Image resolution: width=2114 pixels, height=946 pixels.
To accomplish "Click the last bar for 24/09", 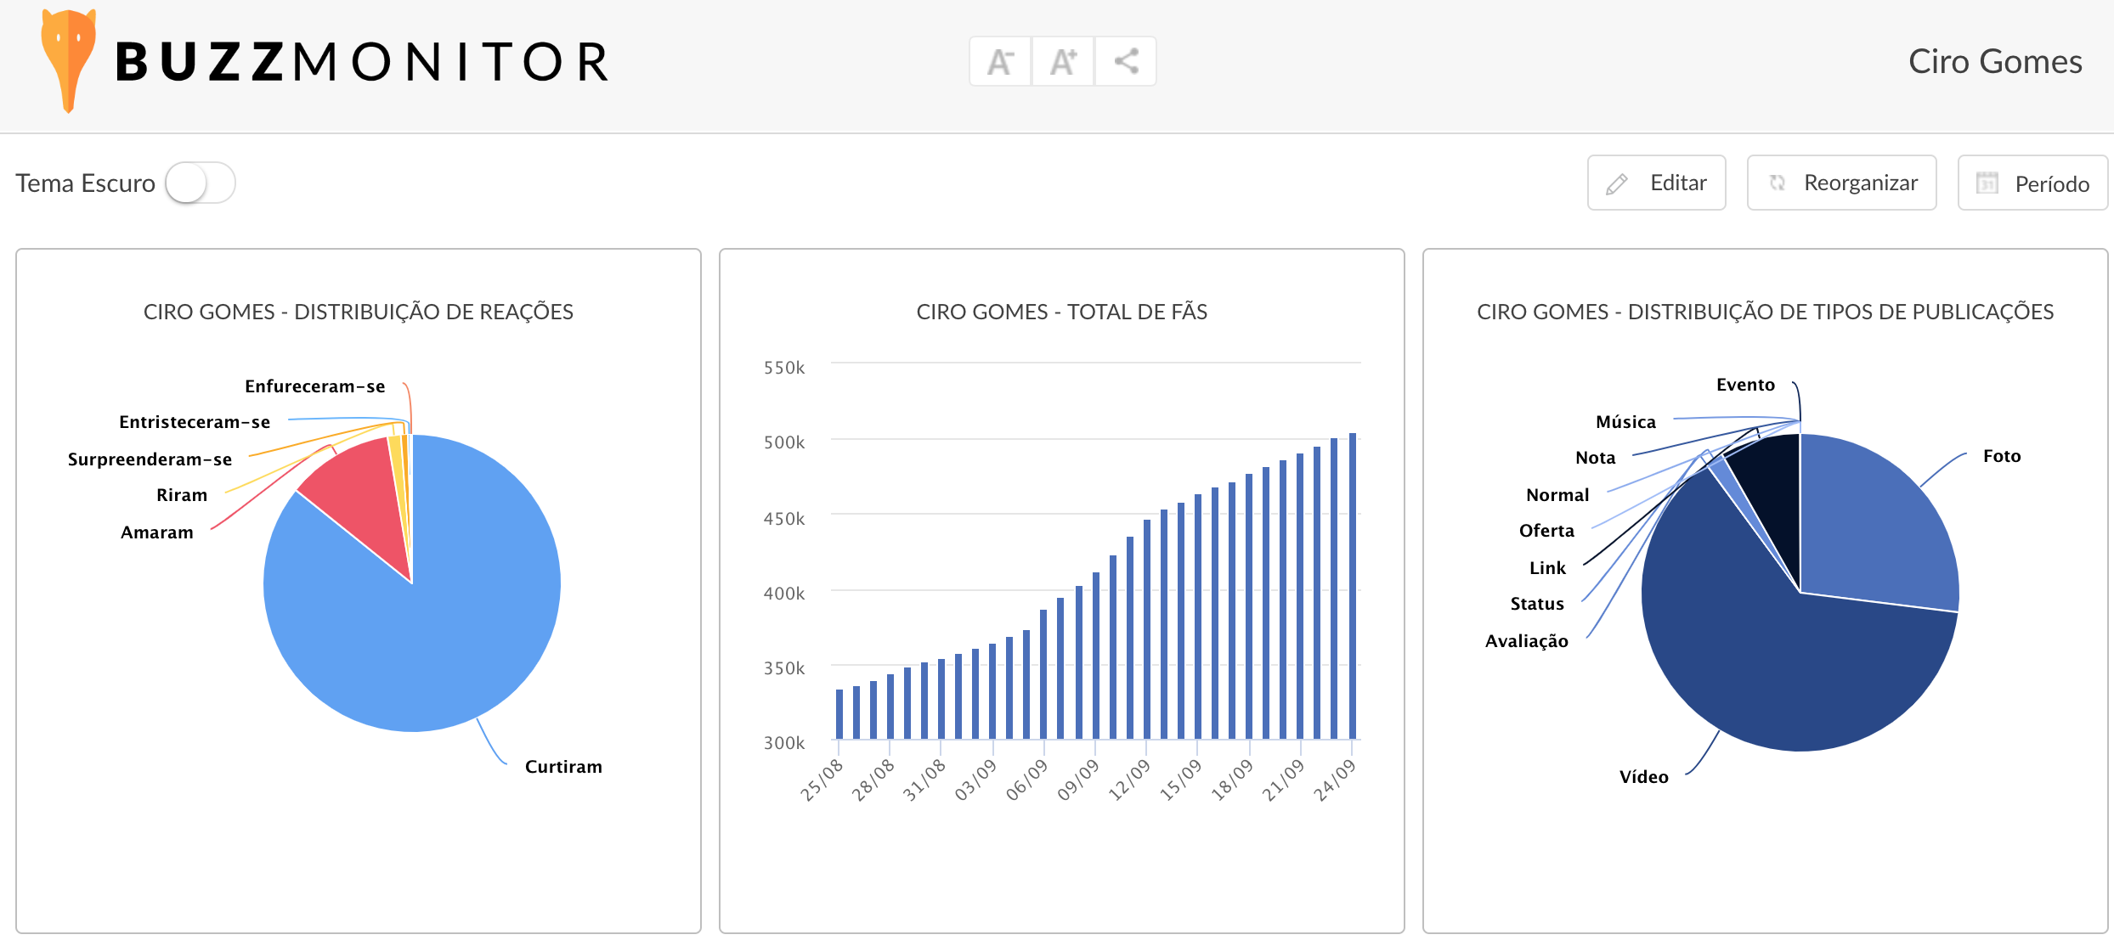I will coord(1353,586).
